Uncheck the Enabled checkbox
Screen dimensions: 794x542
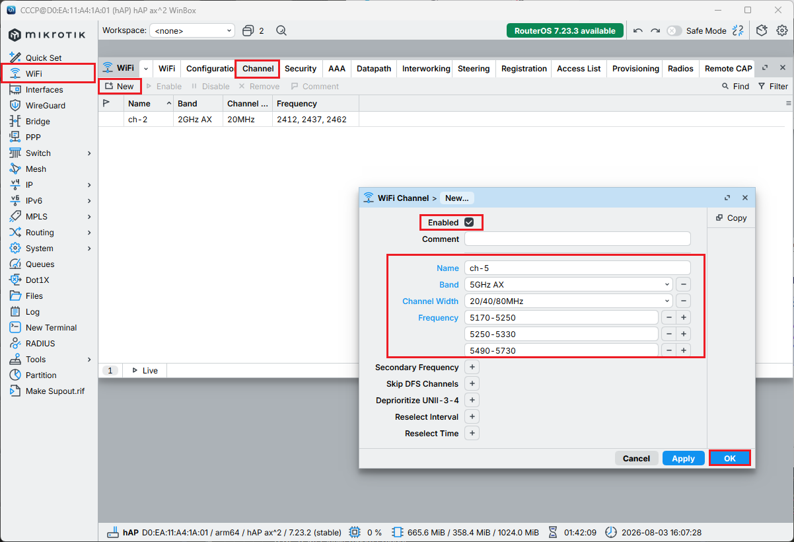click(469, 222)
